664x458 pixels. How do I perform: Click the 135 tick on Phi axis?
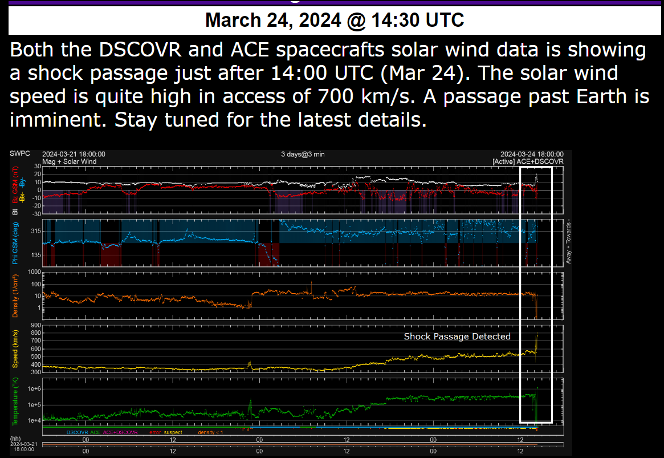point(35,255)
